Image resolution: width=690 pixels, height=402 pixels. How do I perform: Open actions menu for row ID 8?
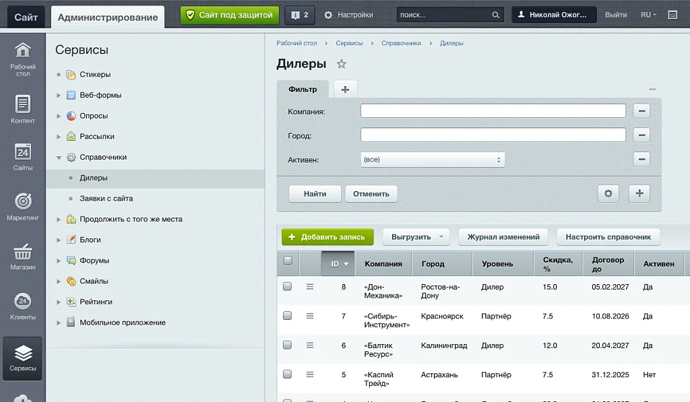tap(310, 287)
